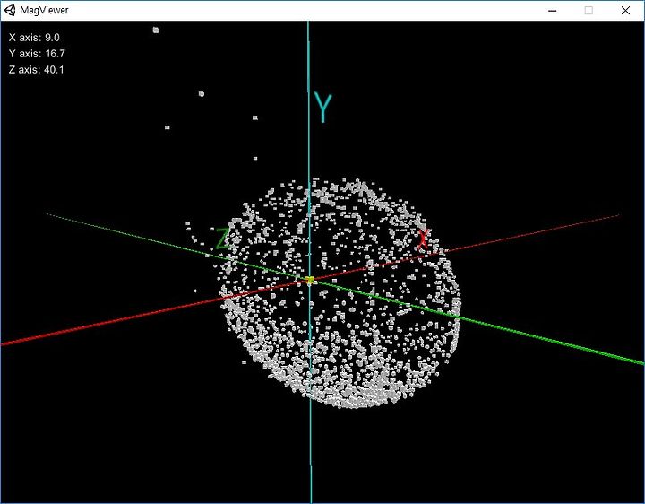Click the cyan Y axis label
The height and width of the screenshot is (504, 645).
point(323,108)
